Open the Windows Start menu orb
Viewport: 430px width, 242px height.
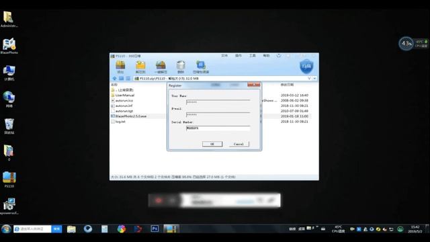coord(6,229)
